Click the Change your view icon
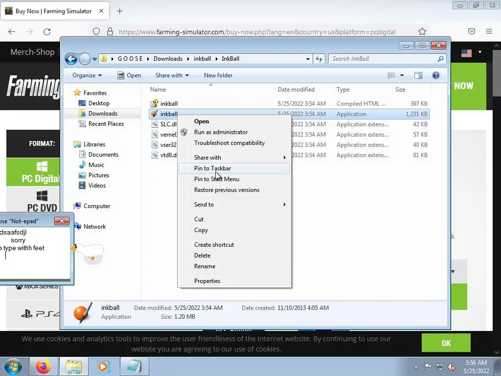 tap(391, 75)
